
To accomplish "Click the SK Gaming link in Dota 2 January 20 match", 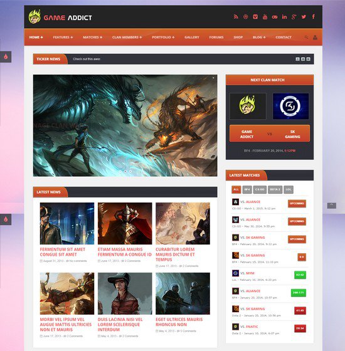I will tap(255, 309).
